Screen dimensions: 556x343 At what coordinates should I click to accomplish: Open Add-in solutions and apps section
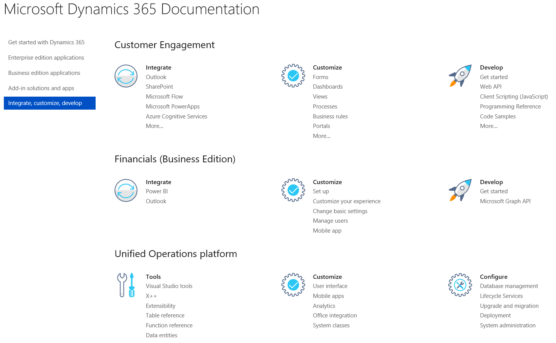coord(41,88)
